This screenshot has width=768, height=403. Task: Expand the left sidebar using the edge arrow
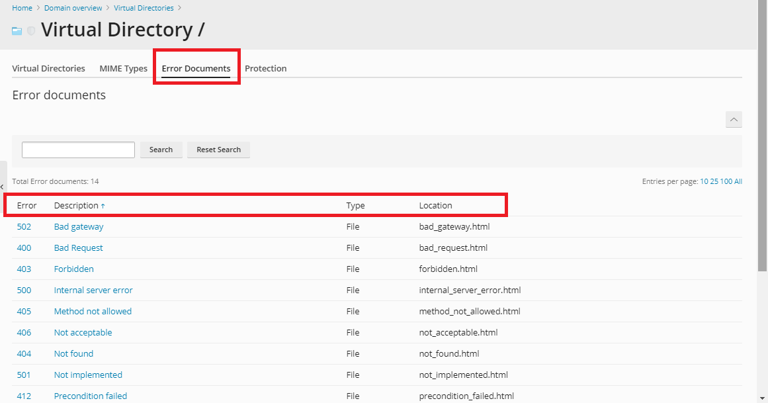point(3,187)
